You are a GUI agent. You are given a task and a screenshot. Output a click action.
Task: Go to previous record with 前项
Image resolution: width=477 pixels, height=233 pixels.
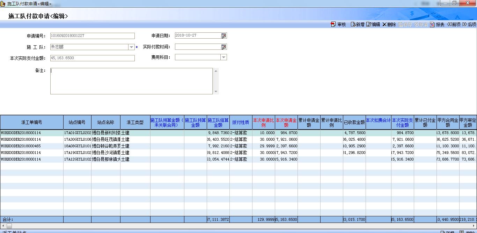pyautogui.click(x=454, y=24)
